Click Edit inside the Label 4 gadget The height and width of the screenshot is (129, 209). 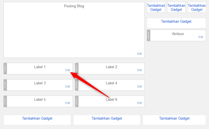tap(139, 86)
